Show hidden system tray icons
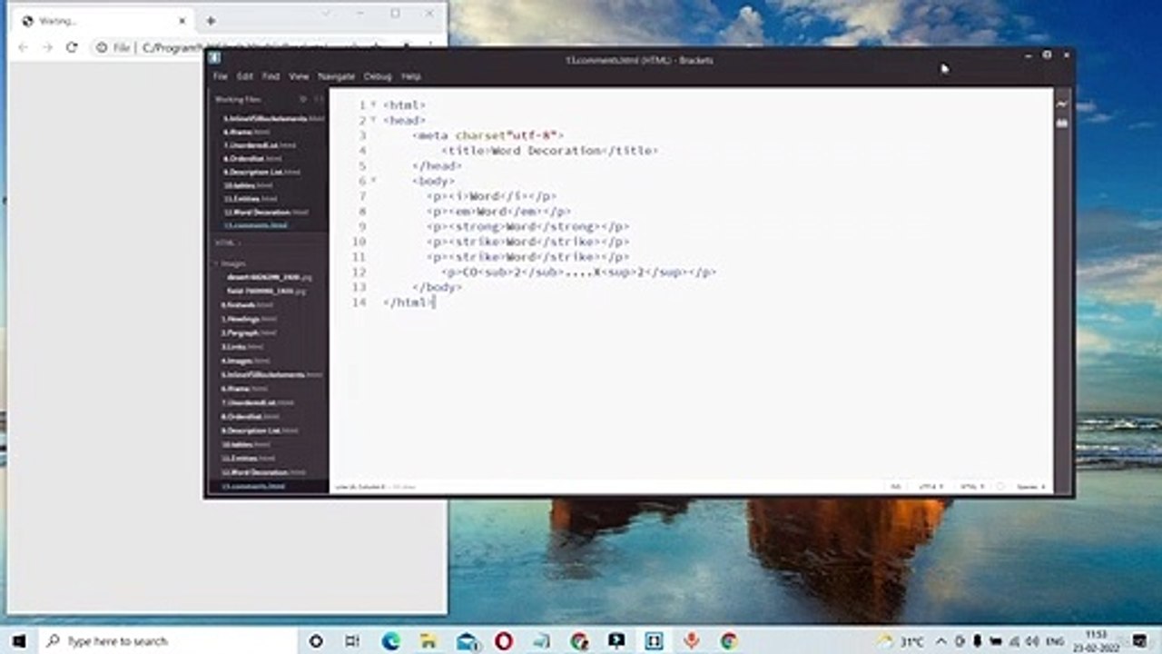Viewport: 1162px width, 654px height. coord(940,641)
